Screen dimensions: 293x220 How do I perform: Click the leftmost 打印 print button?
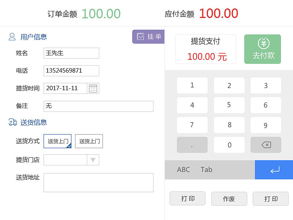coord(188,198)
